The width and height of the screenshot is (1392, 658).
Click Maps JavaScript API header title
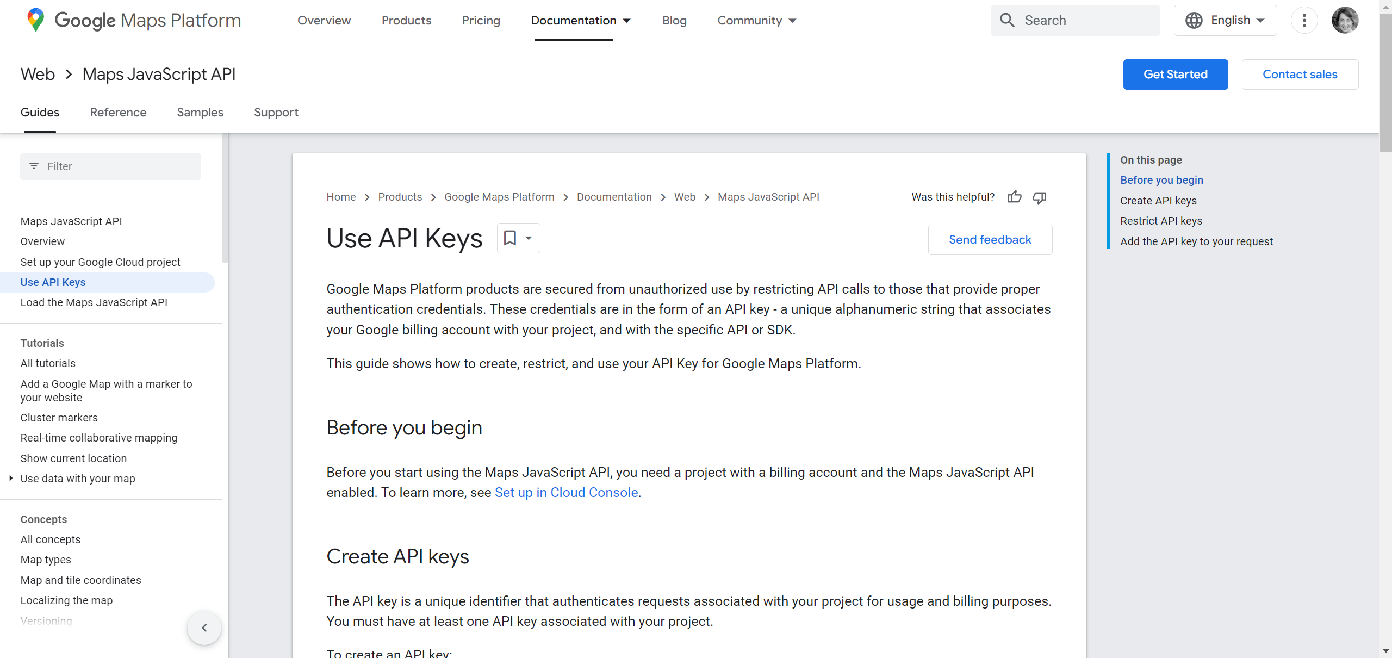(159, 75)
